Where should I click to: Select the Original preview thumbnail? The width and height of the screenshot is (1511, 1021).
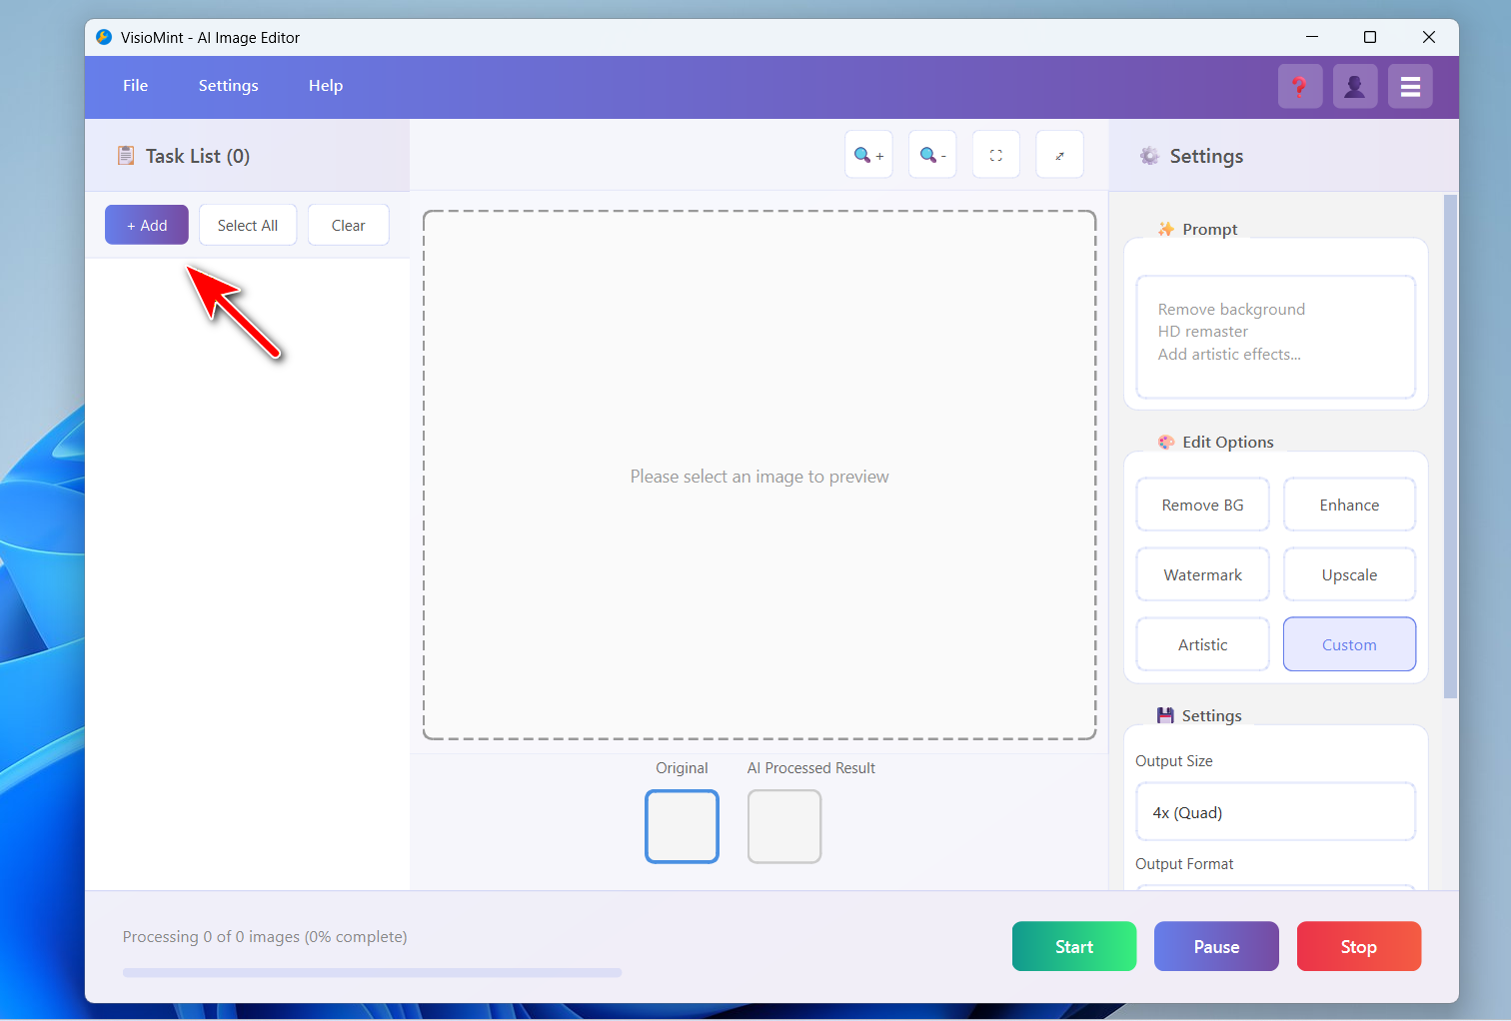(x=682, y=826)
